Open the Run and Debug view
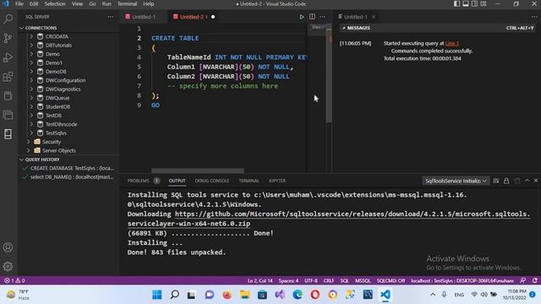Screen dimensions: 541x304 coord(8,57)
